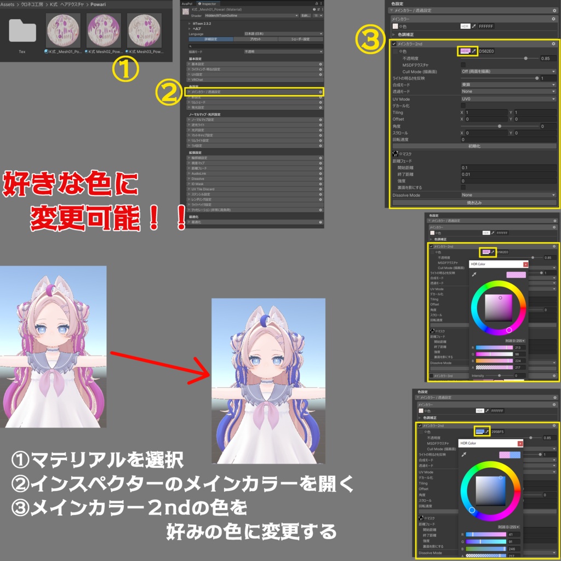Open gear menu on the UV設定 row
Screen dimensions: 561x561
pyautogui.click(x=320, y=75)
